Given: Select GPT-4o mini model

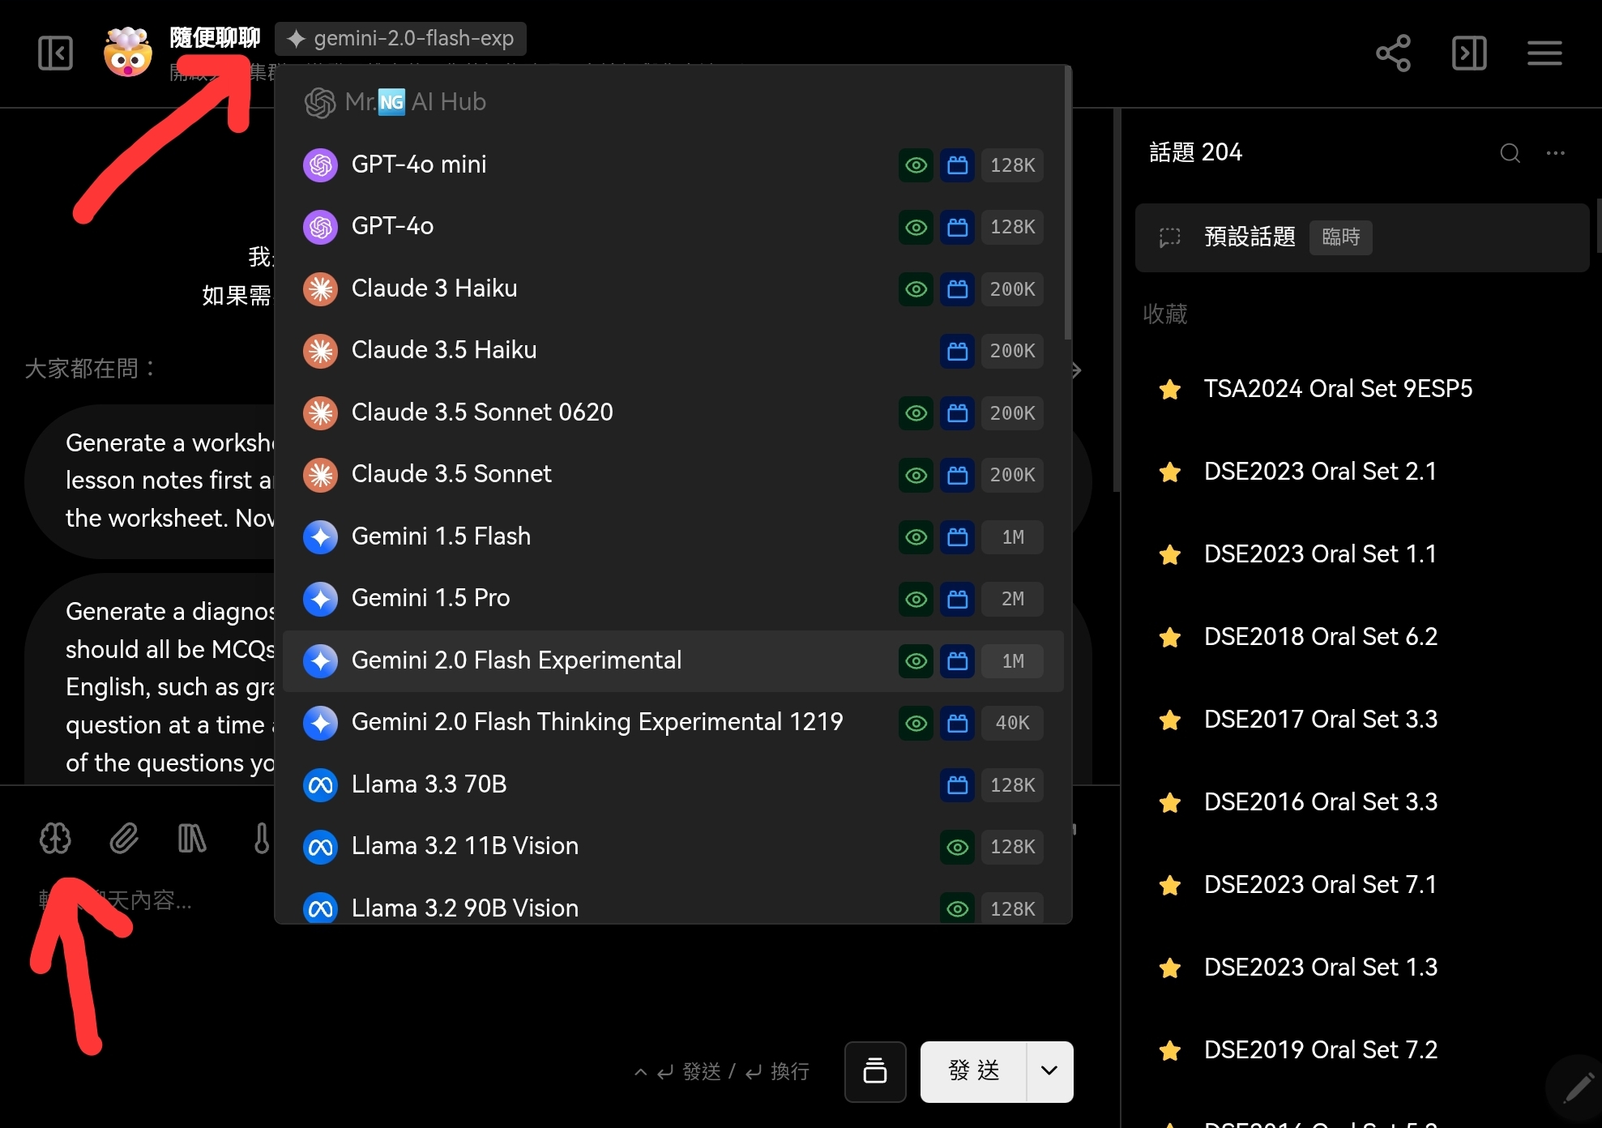Looking at the screenshot, I should [x=673, y=165].
